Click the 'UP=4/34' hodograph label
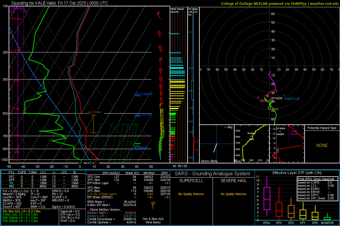Viewport: 340px width, 226px height. 276,98
